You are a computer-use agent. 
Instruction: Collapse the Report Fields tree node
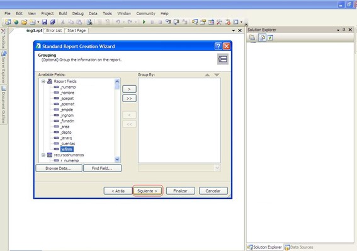[43, 81]
